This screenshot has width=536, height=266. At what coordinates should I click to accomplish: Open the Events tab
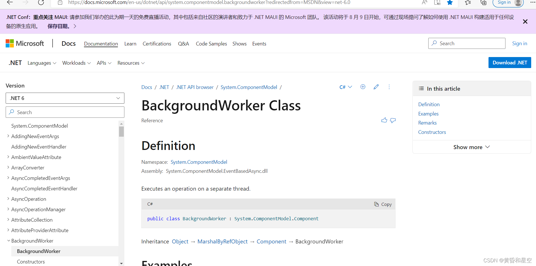[259, 44]
